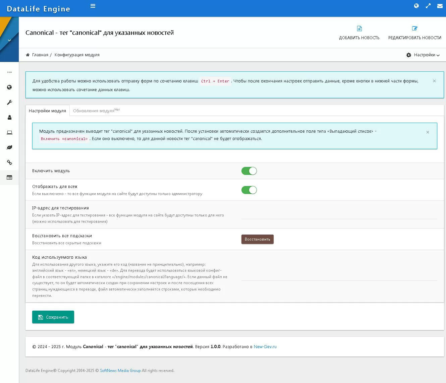446x383 pixels.
Task: Toggle the 'Отображать для всех' switch
Action: click(249, 190)
